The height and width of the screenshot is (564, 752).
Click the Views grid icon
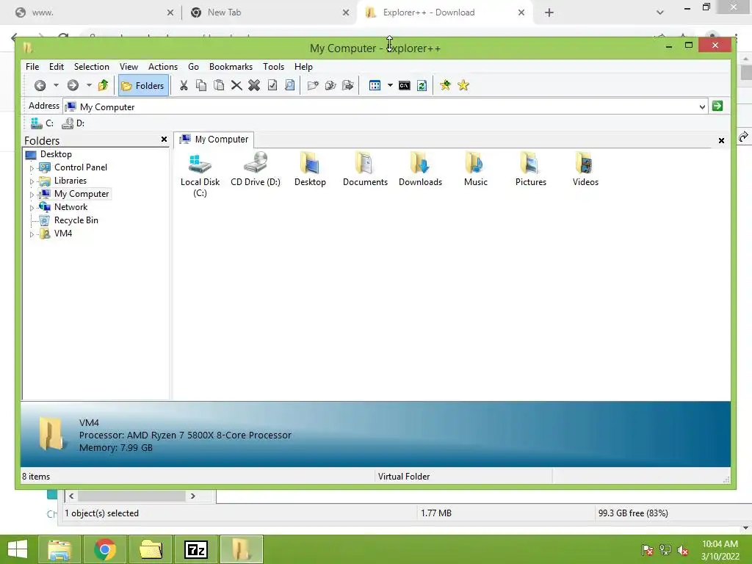375,85
